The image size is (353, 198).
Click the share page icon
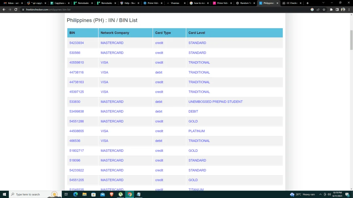tap(318, 10)
